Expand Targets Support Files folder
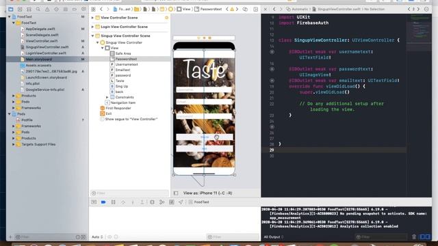The height and width of the screenshot is (246, 438). click(14, 144)
